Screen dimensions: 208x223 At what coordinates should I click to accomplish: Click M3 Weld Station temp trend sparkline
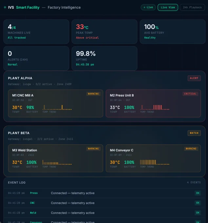tap(57, 162)
